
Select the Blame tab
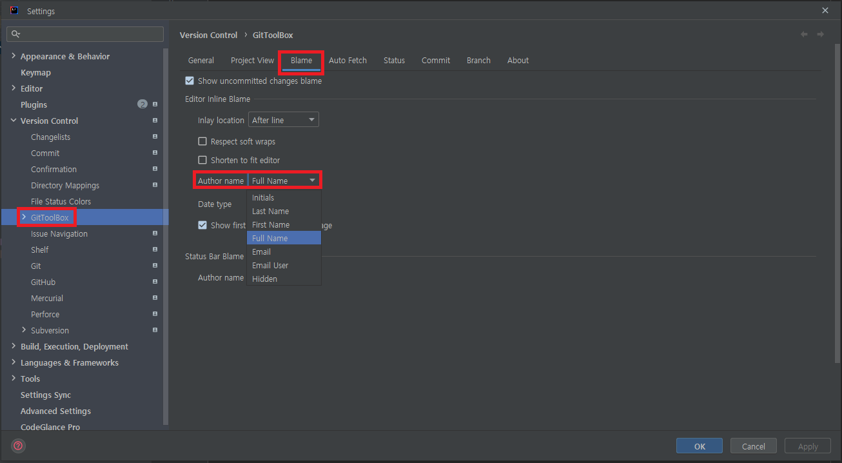(x=301, y=60)
